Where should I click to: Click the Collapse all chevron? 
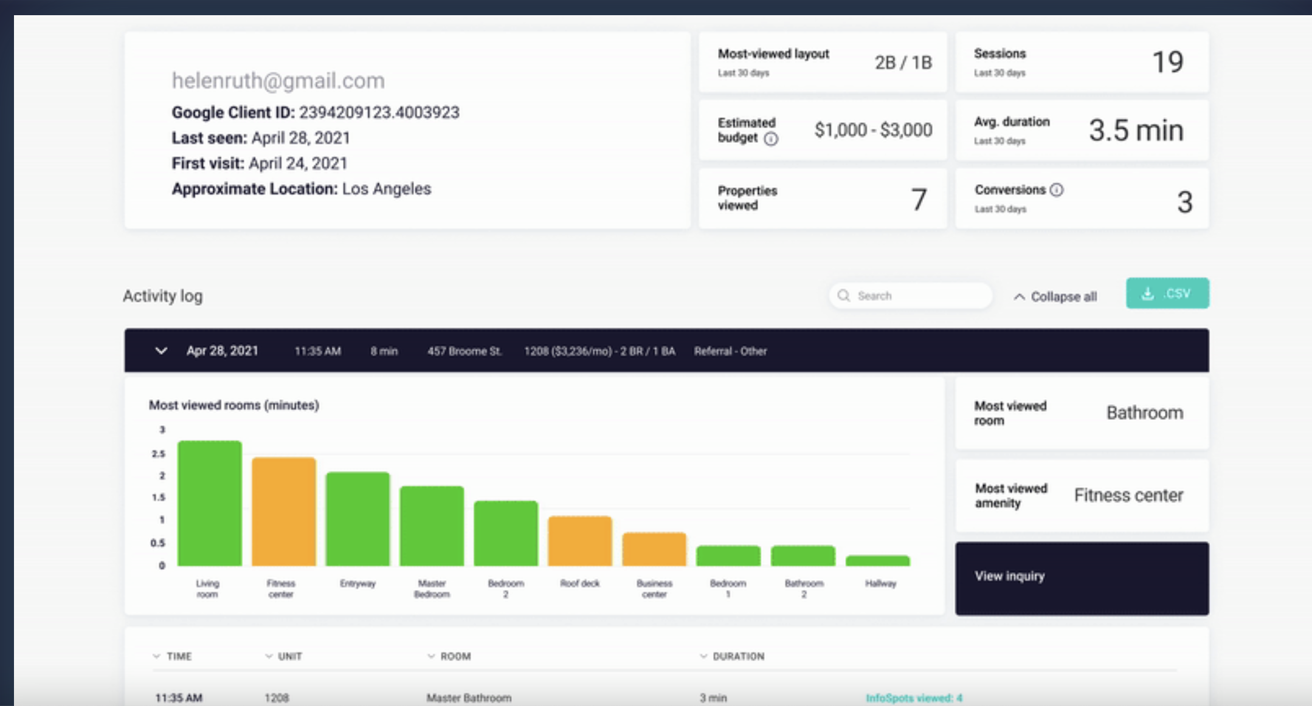point(1020,297)
